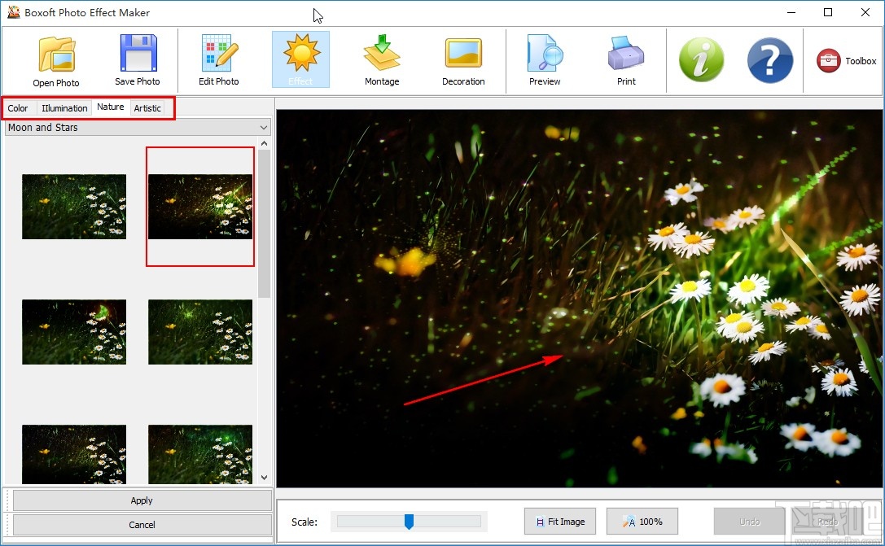Switch to the Artistic tab
The image size is (885, 546).
(147, 107)
